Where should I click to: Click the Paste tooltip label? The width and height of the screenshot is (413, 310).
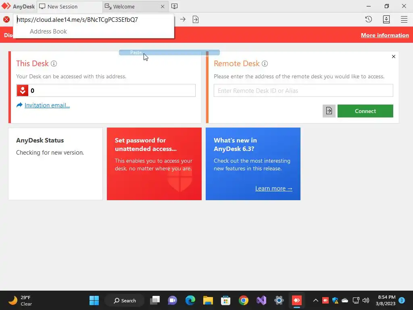pos(136,52)
